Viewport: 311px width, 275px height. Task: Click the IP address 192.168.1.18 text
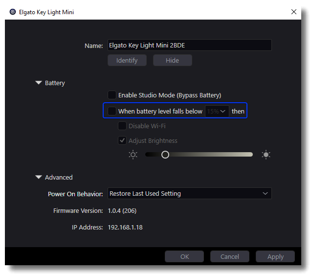[x=125, y=228]
